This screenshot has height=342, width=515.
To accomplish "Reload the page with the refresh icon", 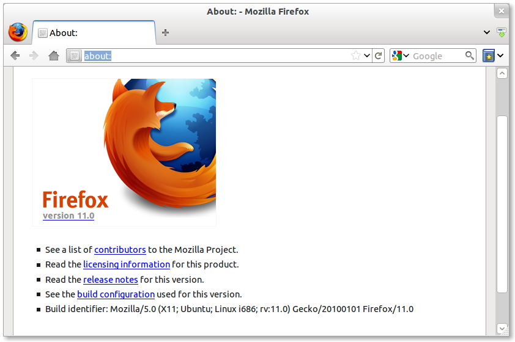I will click(x=379, y=56).
